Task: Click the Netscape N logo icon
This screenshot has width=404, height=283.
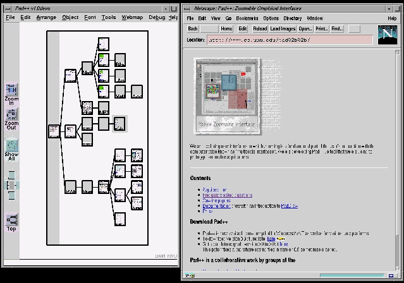Action: point(388,35)
